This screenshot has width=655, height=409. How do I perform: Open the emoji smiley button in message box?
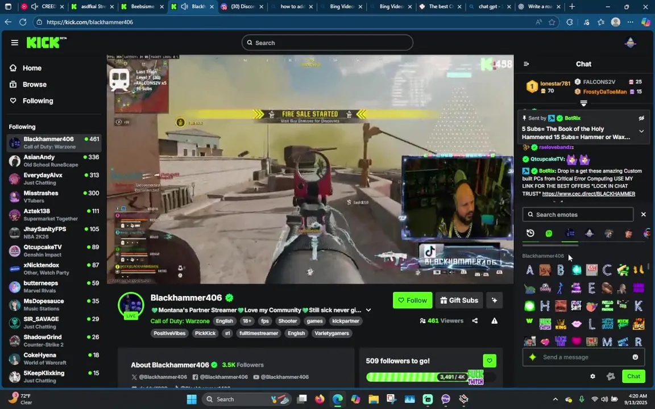(635, 357)
